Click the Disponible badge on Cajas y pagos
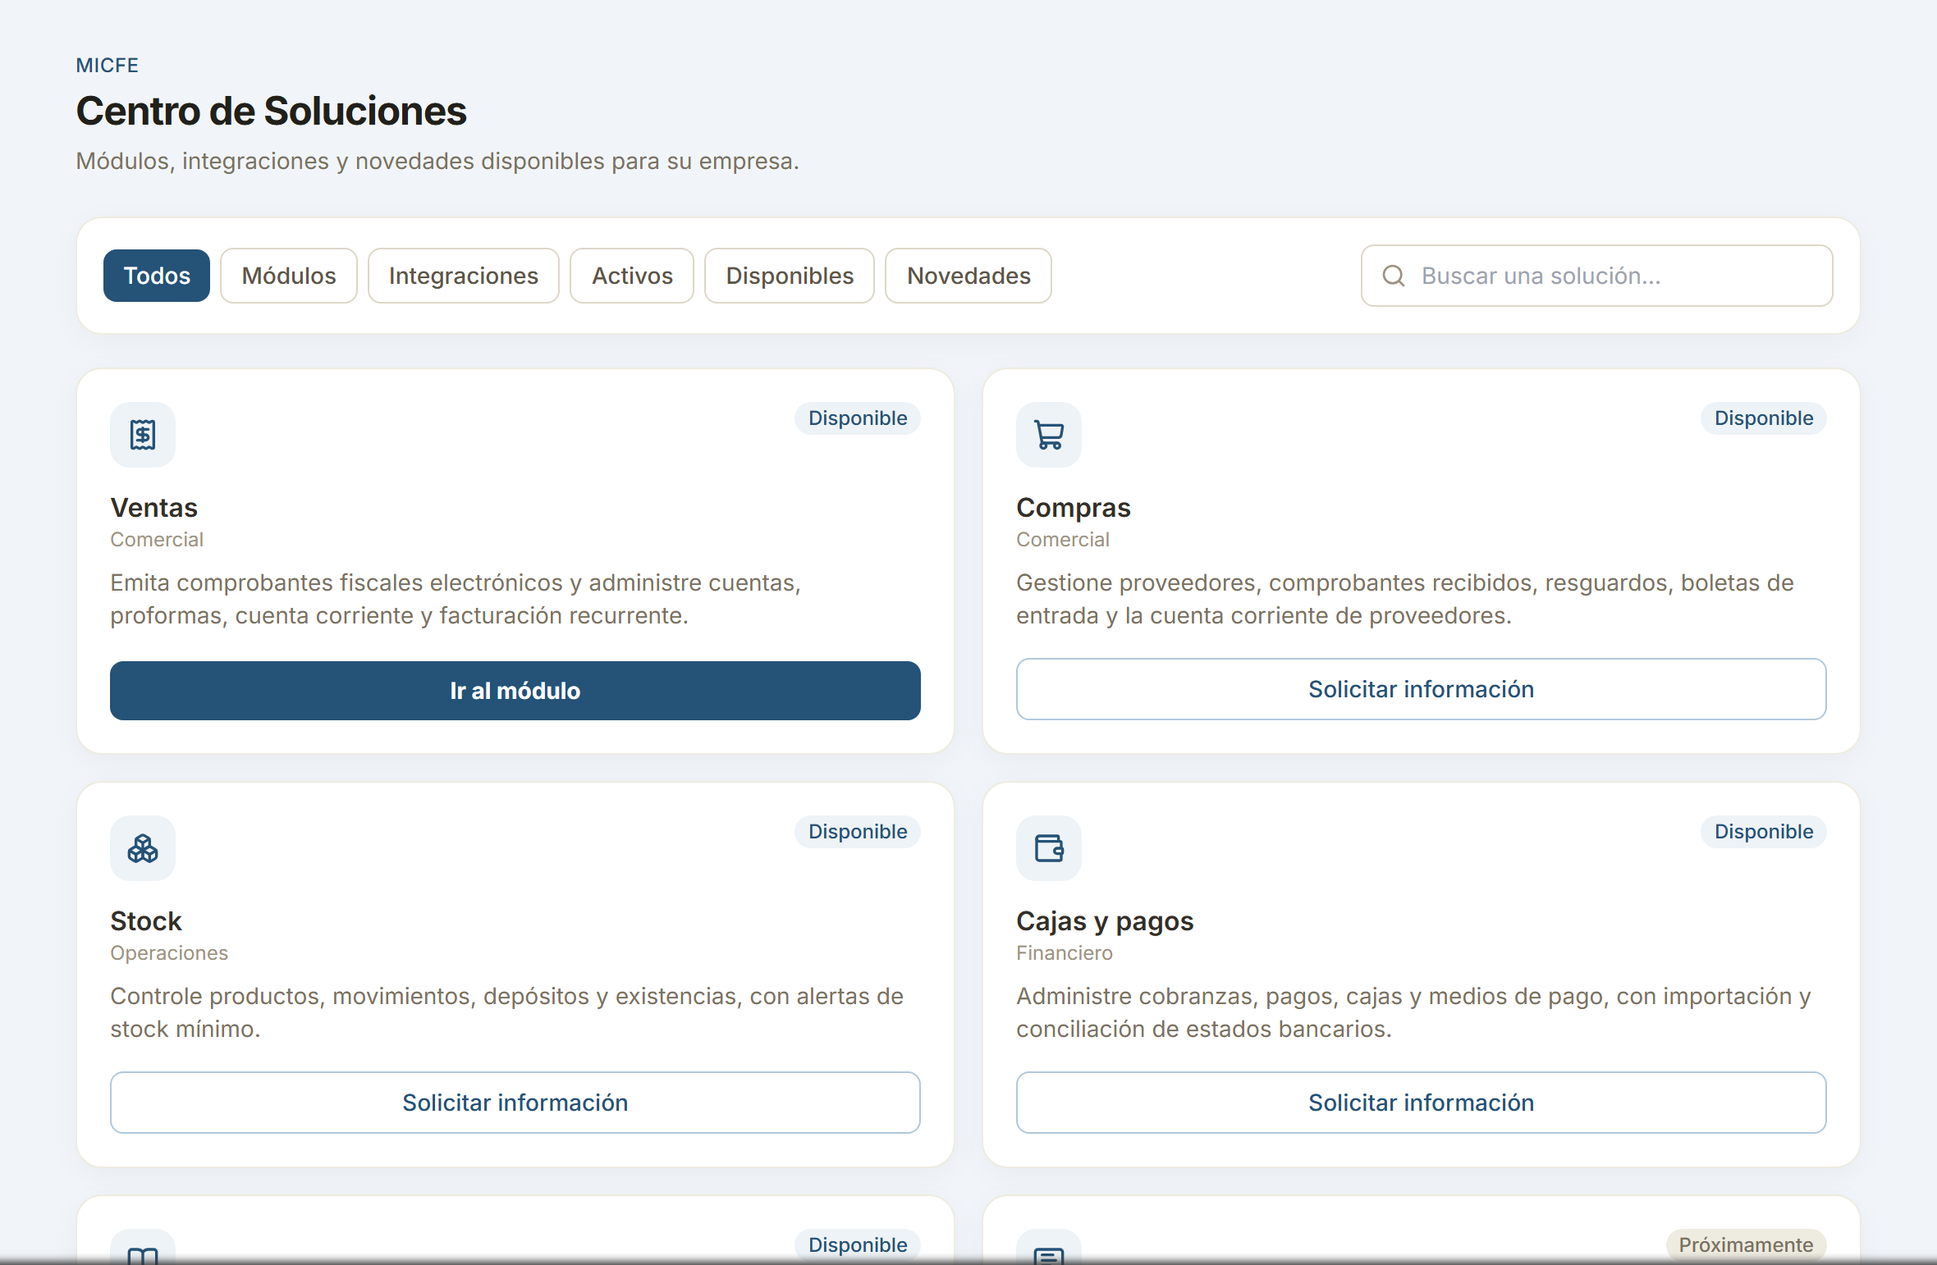This screenshot has width=1937, height=1265. [1764, 832]
